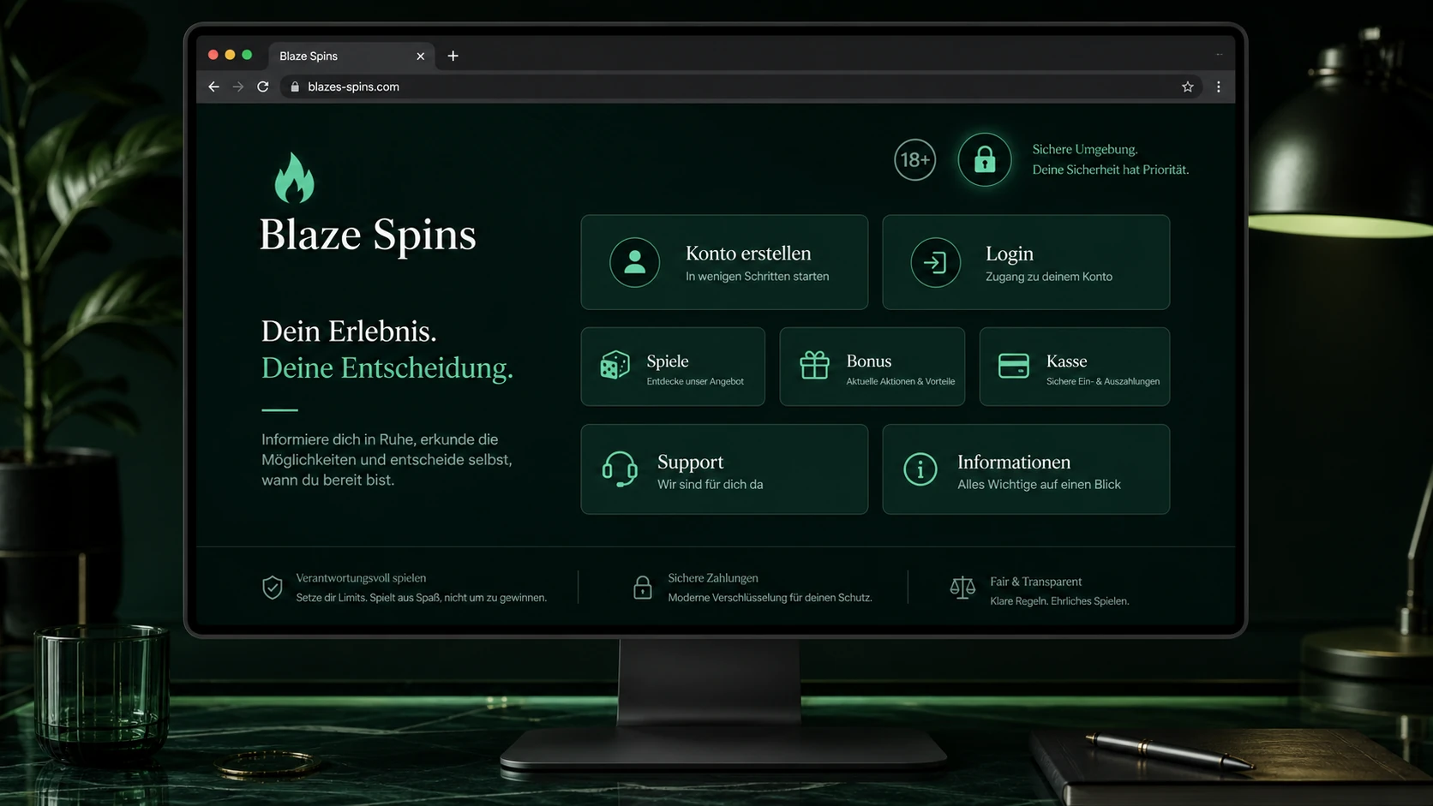Click the gift box icon on Bonus
1433x806 pixels.
(814, 366)
